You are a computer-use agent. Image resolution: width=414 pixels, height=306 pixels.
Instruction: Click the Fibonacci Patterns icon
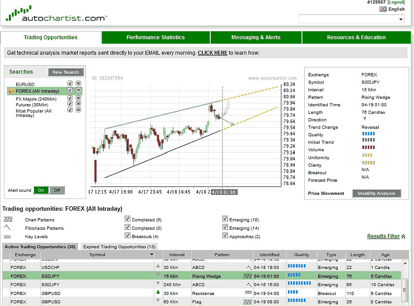[7, 227]
